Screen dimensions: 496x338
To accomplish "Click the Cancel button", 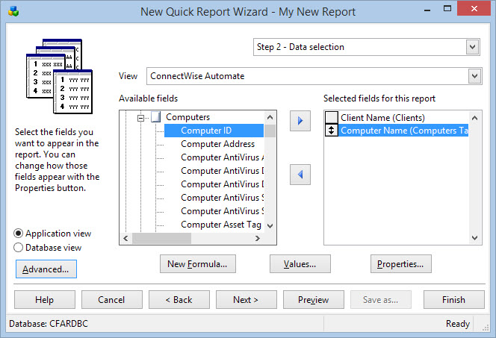I will [x=111, y=299].
